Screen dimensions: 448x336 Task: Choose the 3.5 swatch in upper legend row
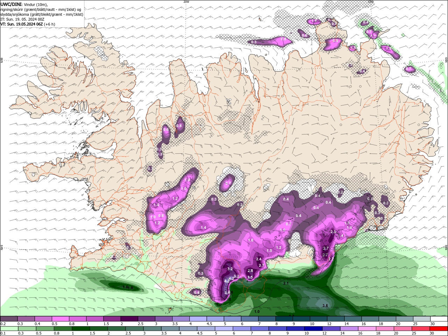point(181,319)
